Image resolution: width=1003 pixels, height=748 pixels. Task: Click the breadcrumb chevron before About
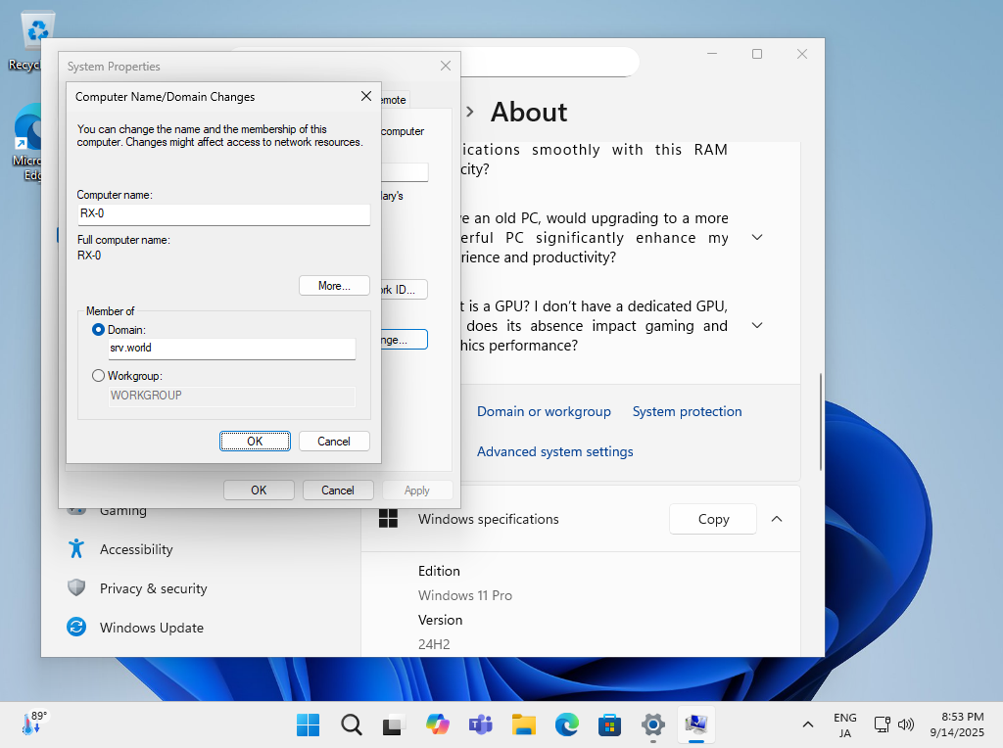[470, 112]
